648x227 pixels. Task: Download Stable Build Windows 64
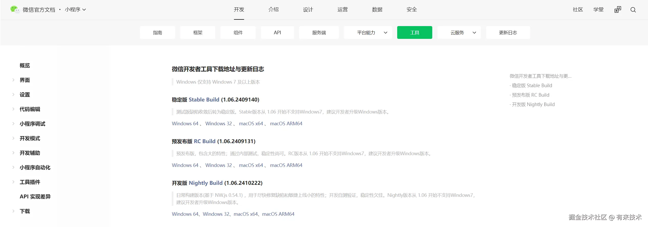[x=185, y=123]
